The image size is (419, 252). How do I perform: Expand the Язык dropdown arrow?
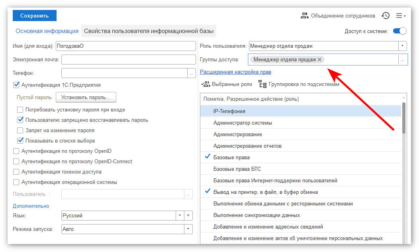point(180,215)
